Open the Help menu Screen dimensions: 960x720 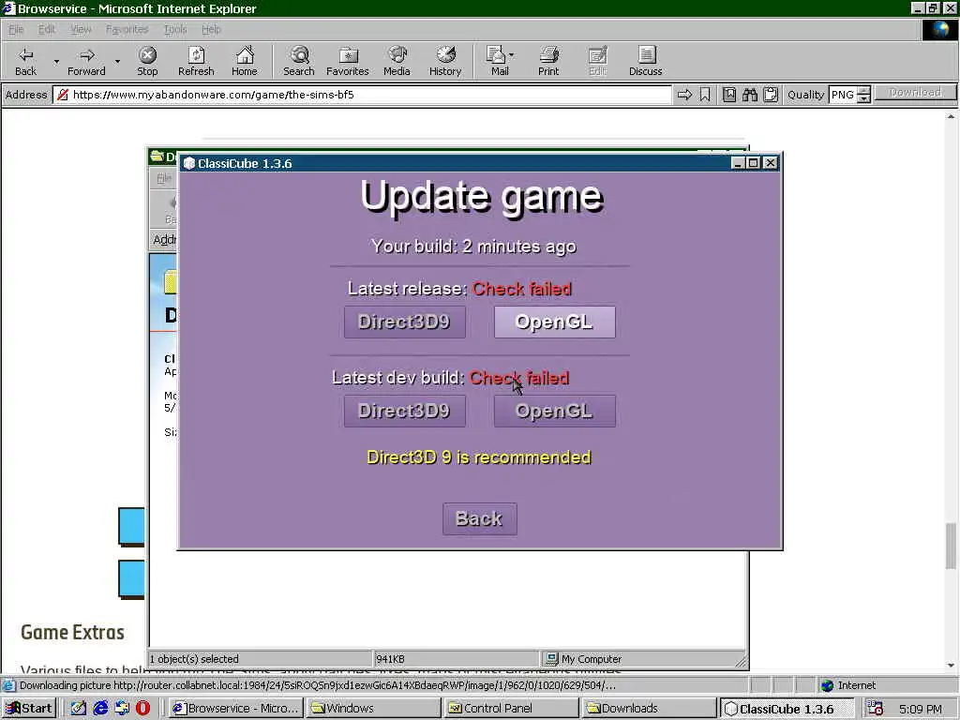click(211, 29)
